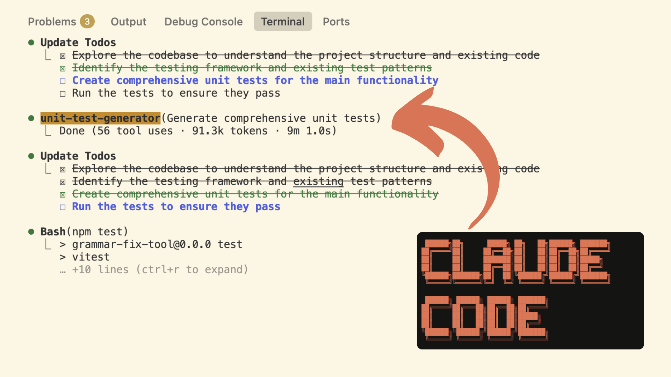Open the Debug Console tab

click(203, 22)
